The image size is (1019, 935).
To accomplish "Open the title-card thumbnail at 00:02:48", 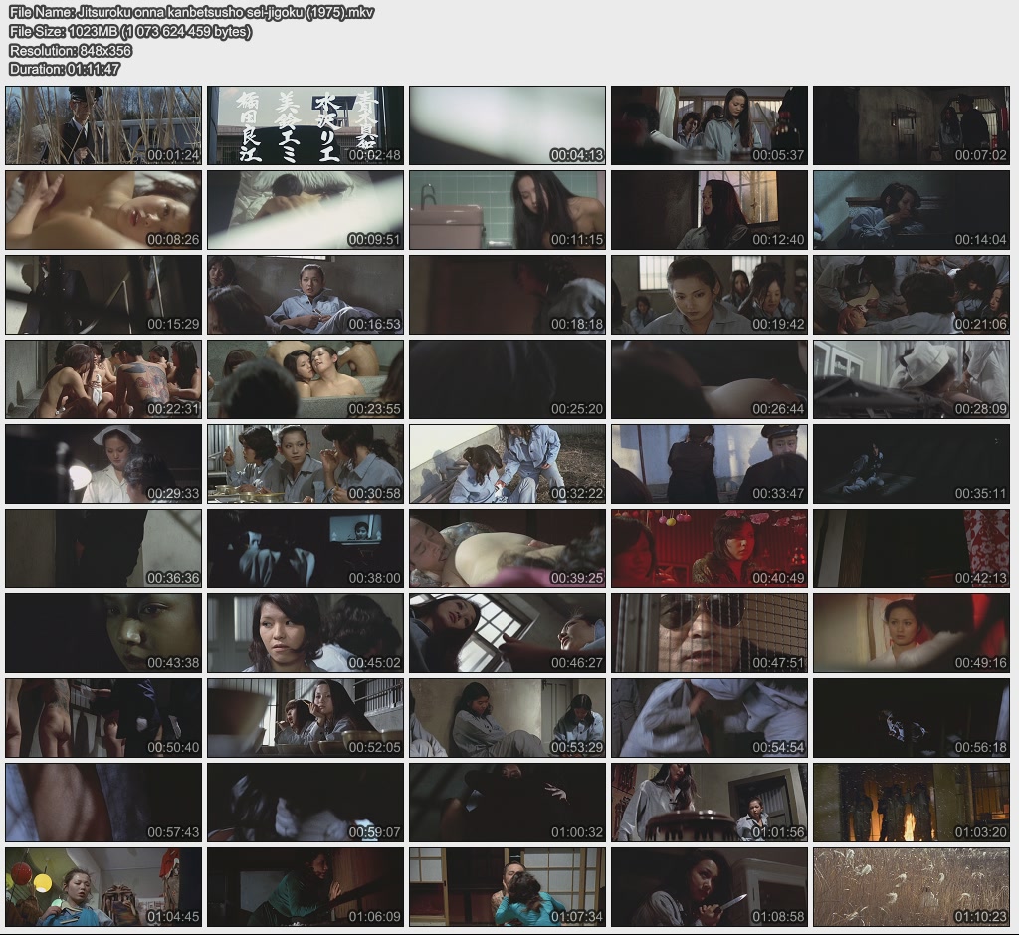I will point(306,124).
